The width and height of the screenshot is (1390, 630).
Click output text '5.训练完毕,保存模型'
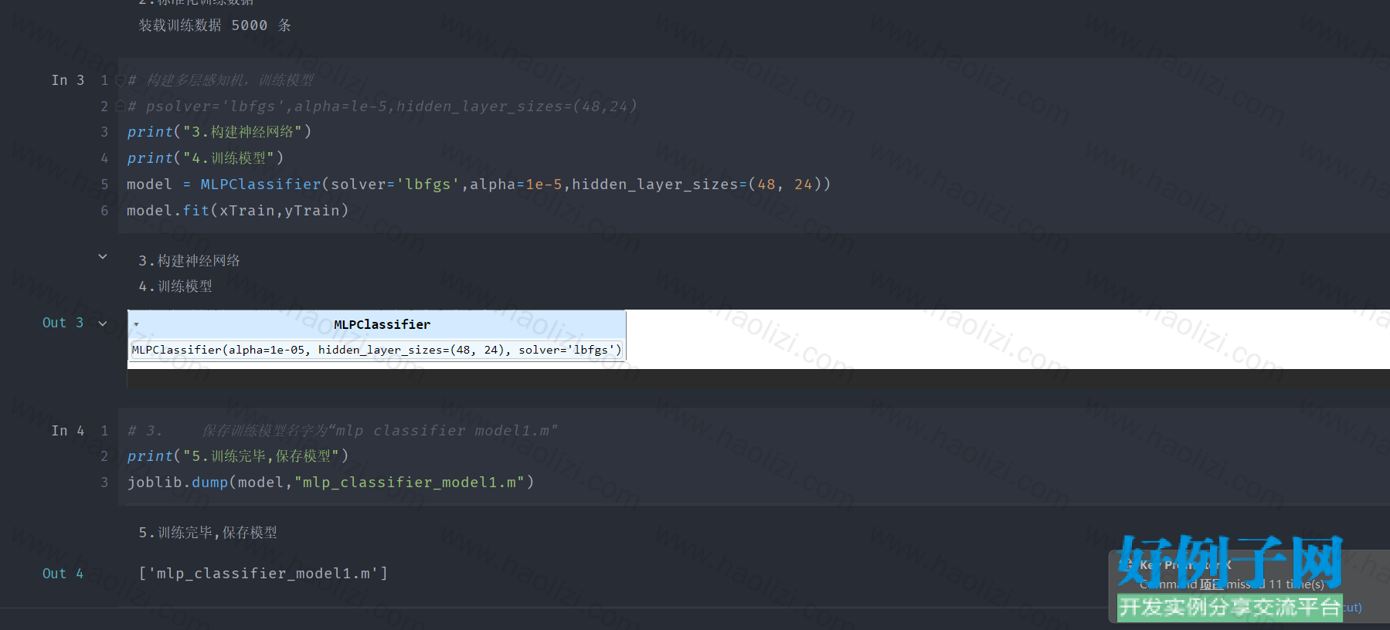[208, 533]
